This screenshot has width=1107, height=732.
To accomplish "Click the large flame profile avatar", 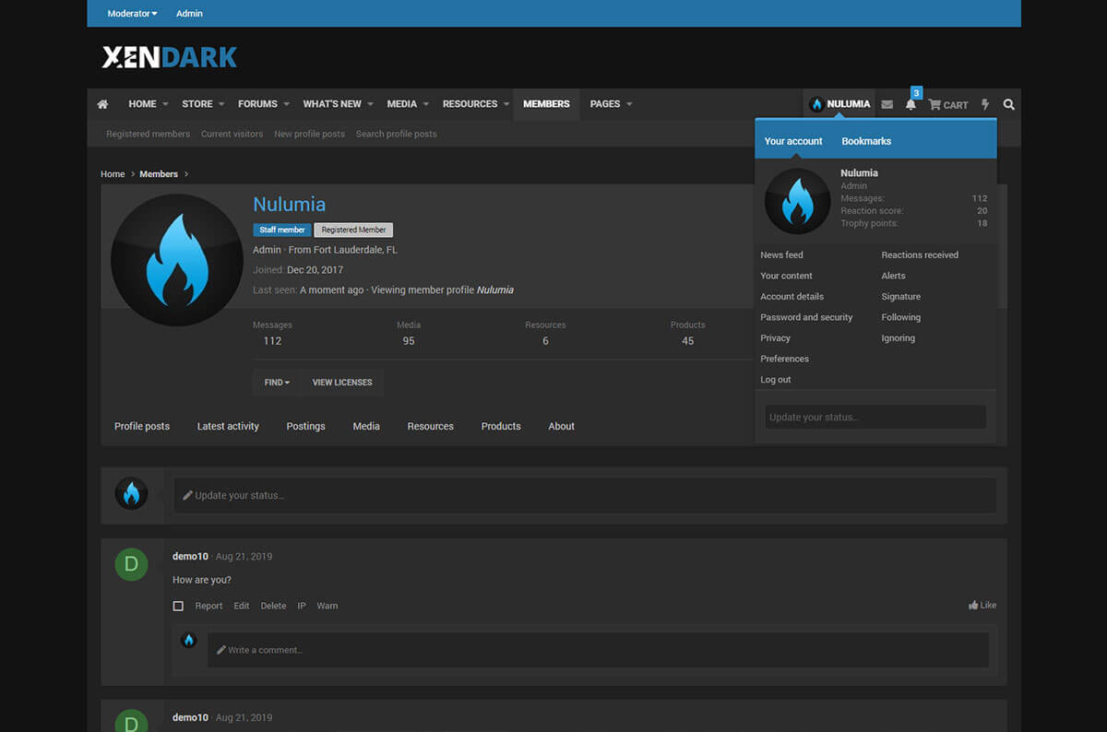I will tap(177, 260).
